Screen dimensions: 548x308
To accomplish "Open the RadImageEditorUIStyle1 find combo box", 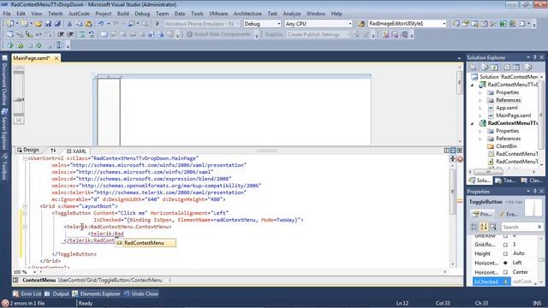I will [x=408, y=24].
